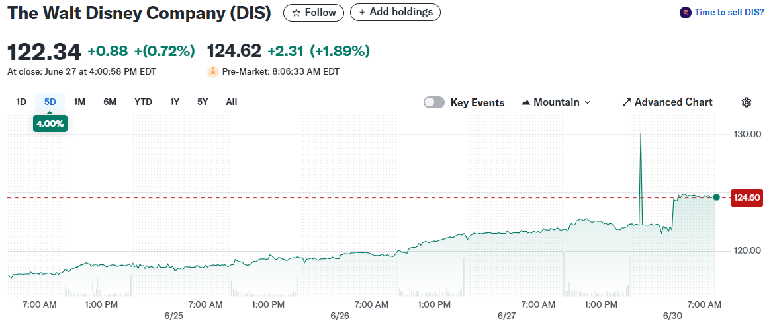Select the 1M time range tab

[x=79, y=102]
